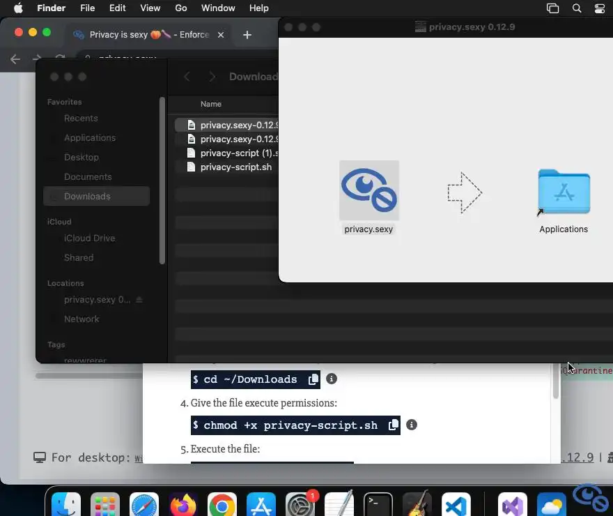613x516 pixels.
Task: Show info for 'cd ~/Downloads' command
Action: pos(332,379)
